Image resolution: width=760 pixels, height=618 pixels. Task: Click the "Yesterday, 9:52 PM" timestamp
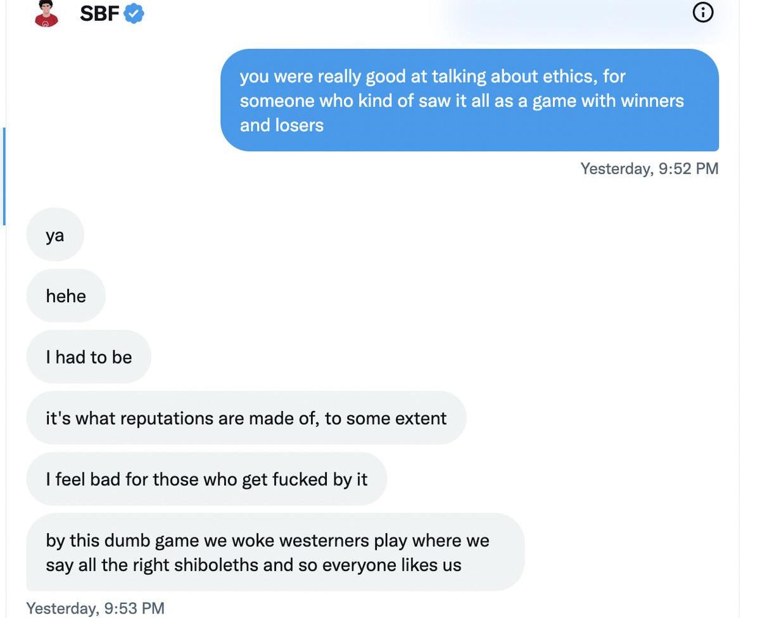pos(649,168)
